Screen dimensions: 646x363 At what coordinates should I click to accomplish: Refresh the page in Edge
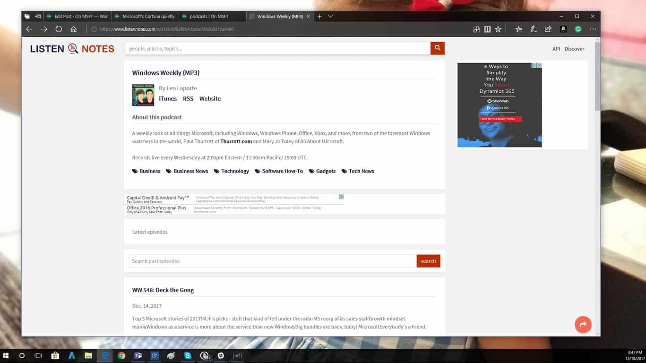click(x=59, y=29)
